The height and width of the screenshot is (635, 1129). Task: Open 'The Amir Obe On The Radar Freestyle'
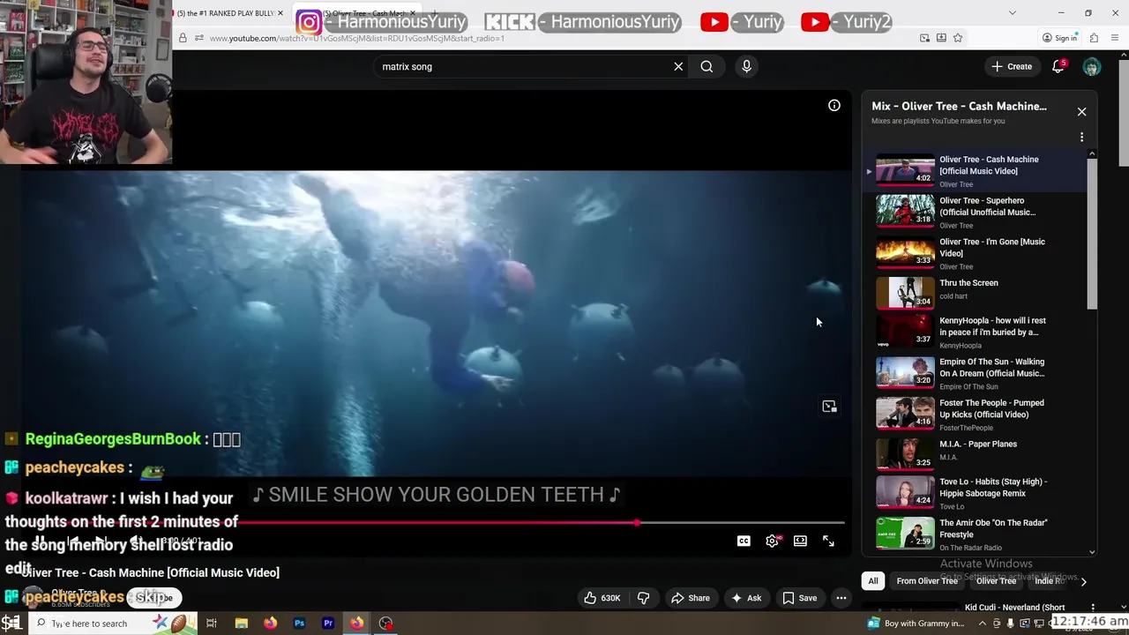977,534
